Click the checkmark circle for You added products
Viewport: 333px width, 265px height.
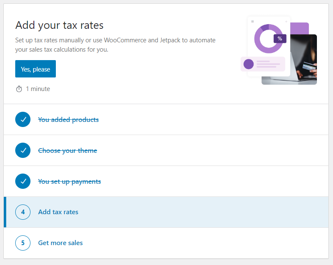tap(23, 119)
